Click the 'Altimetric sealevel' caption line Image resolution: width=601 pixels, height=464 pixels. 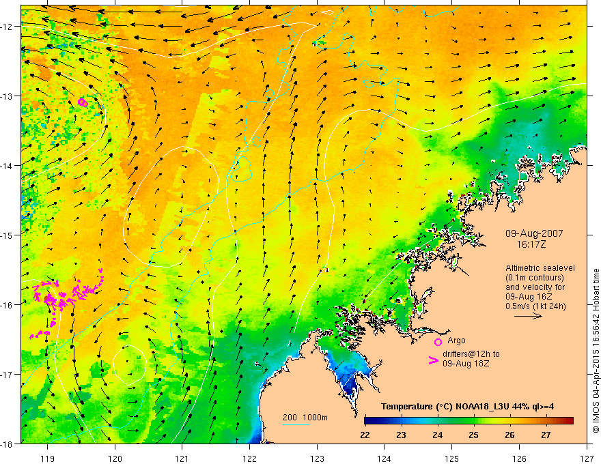tap(540, 268)
